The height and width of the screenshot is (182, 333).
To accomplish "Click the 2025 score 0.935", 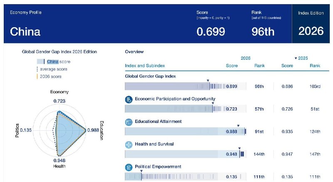I will [287, 132].
